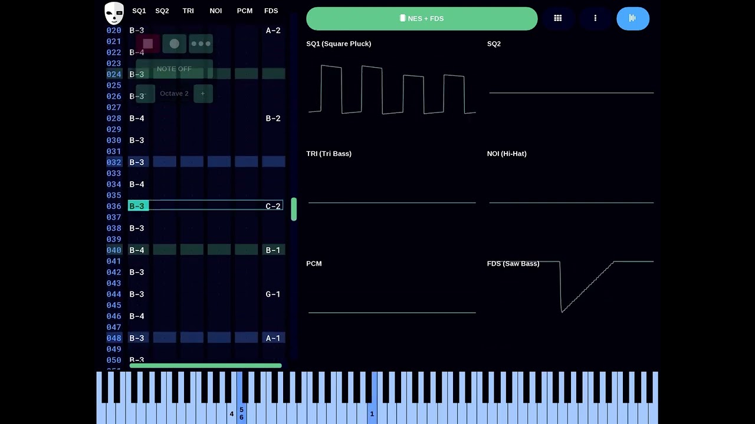Select the B-4 note in row 040
The image size is (755, 424).
tap(137, 250)
